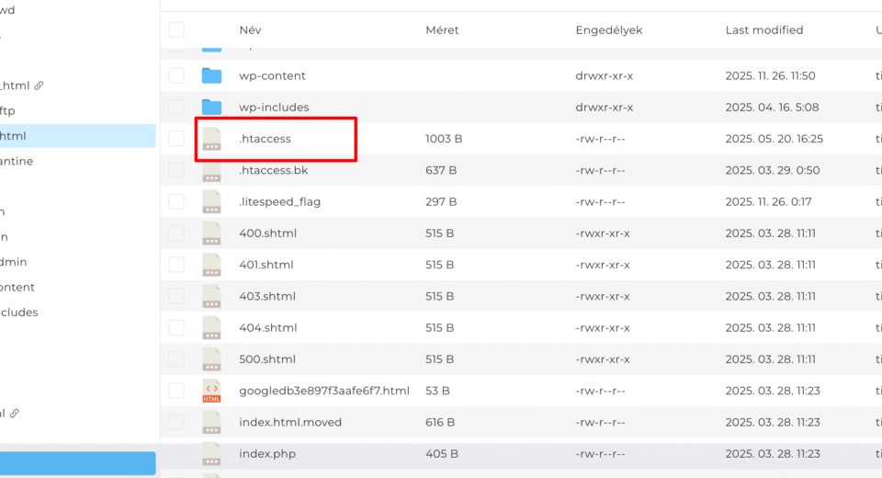
Task: Click the .htaccess file icon
Action: (212, 139)
